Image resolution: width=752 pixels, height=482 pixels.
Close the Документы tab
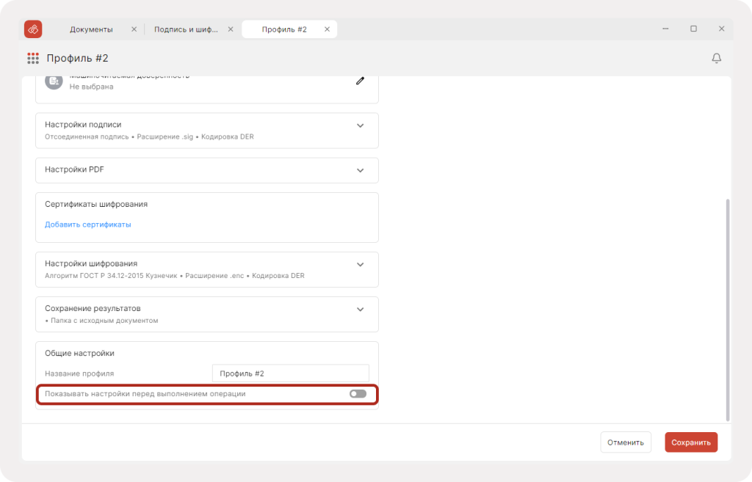[134, 29]
